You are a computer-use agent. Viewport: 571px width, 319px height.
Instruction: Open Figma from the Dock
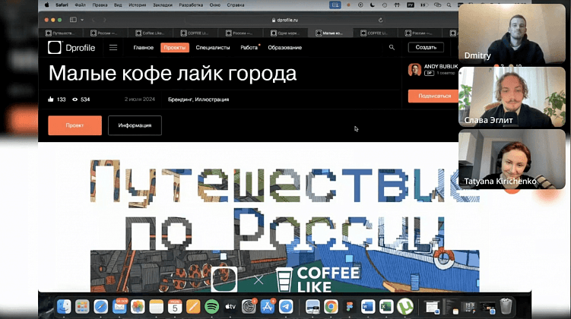[350, 307]
